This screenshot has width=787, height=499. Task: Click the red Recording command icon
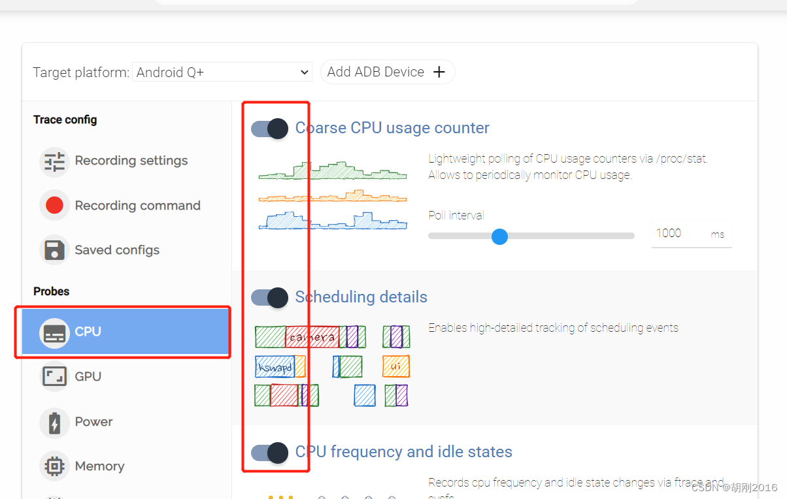pyautogui.click(x=54, y=206)
